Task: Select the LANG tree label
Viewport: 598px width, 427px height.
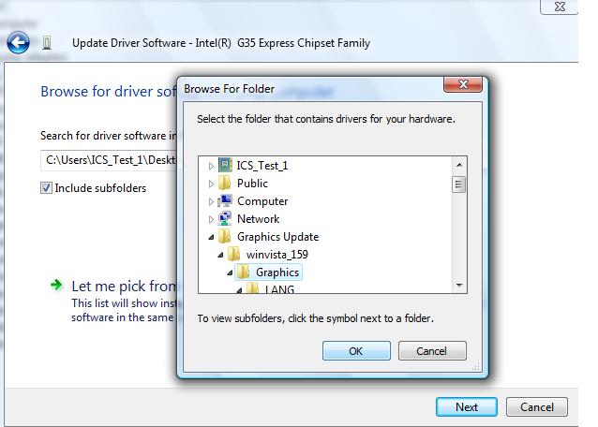Action: (279, 288)
